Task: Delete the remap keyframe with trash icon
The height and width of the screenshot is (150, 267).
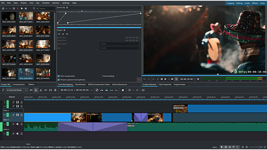Action: [139, 80]
